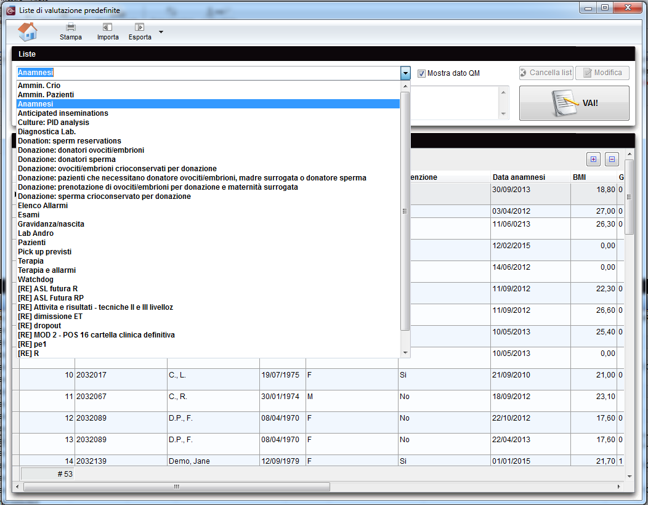
Task: Select Ammin. Pazienti from list
Action: pos(208,95)
